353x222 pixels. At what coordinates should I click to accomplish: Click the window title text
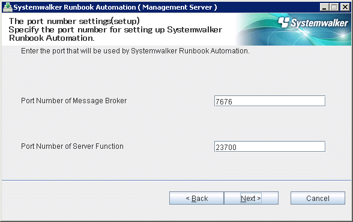(115, 7)
